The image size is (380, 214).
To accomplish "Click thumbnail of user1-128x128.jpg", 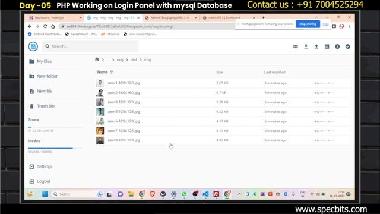I will (x=100, y=83).
